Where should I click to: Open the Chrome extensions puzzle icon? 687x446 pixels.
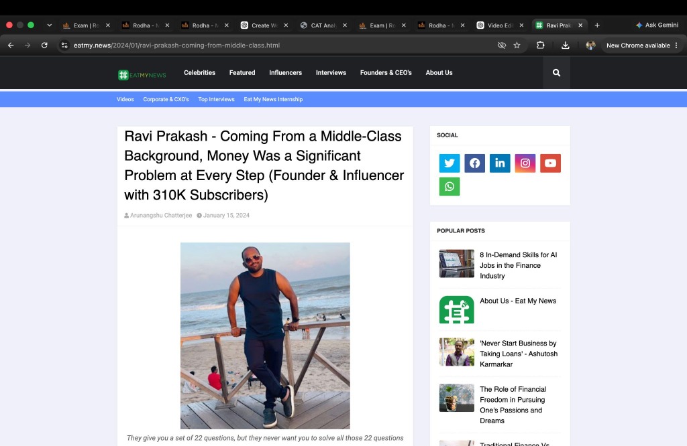[x=540, y=45]
